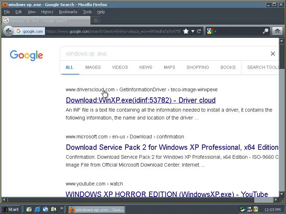The image size is (286, 214).
Task: Open the Edit menu
Action: click(x=19, y=12)
